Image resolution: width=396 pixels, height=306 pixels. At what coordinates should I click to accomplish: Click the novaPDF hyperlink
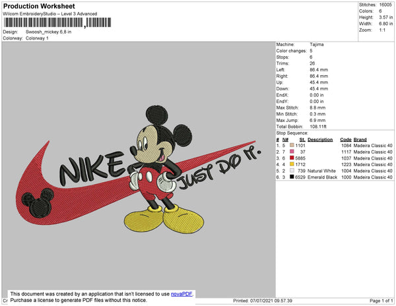coord(181,294)
